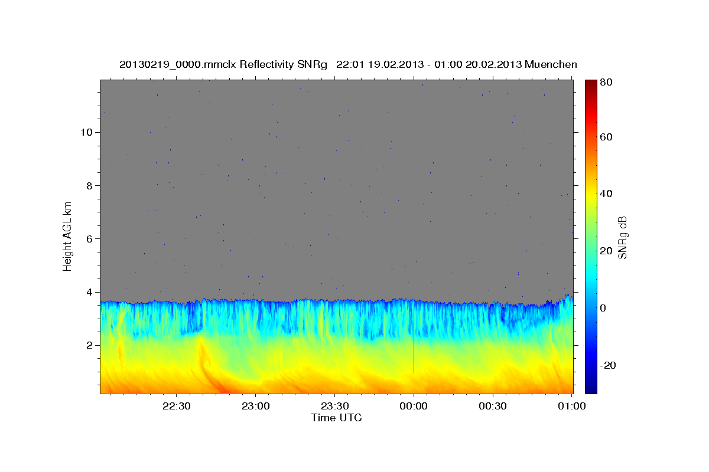
Task: Click the 00:00 time tick label
Action: [414, 407]
